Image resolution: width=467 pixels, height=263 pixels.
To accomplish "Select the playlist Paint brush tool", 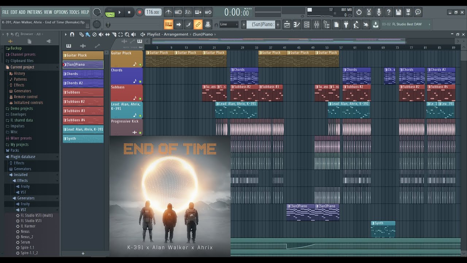I will 88,34.
